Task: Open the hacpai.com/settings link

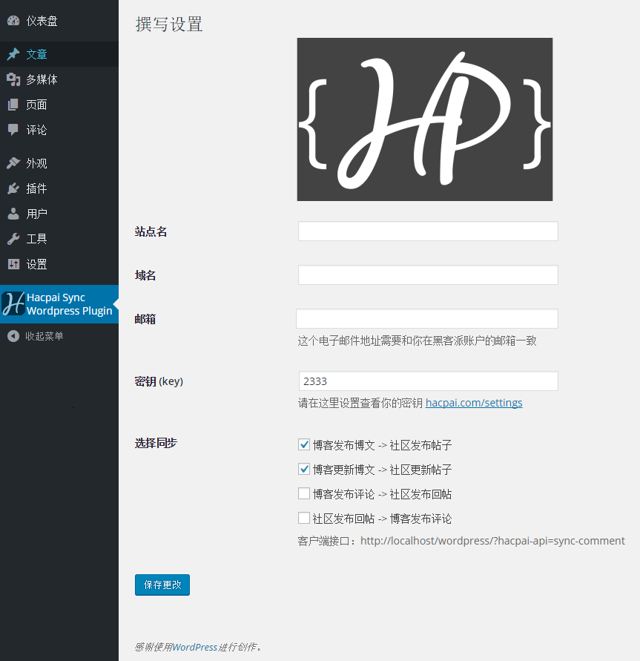Action: 474,403
